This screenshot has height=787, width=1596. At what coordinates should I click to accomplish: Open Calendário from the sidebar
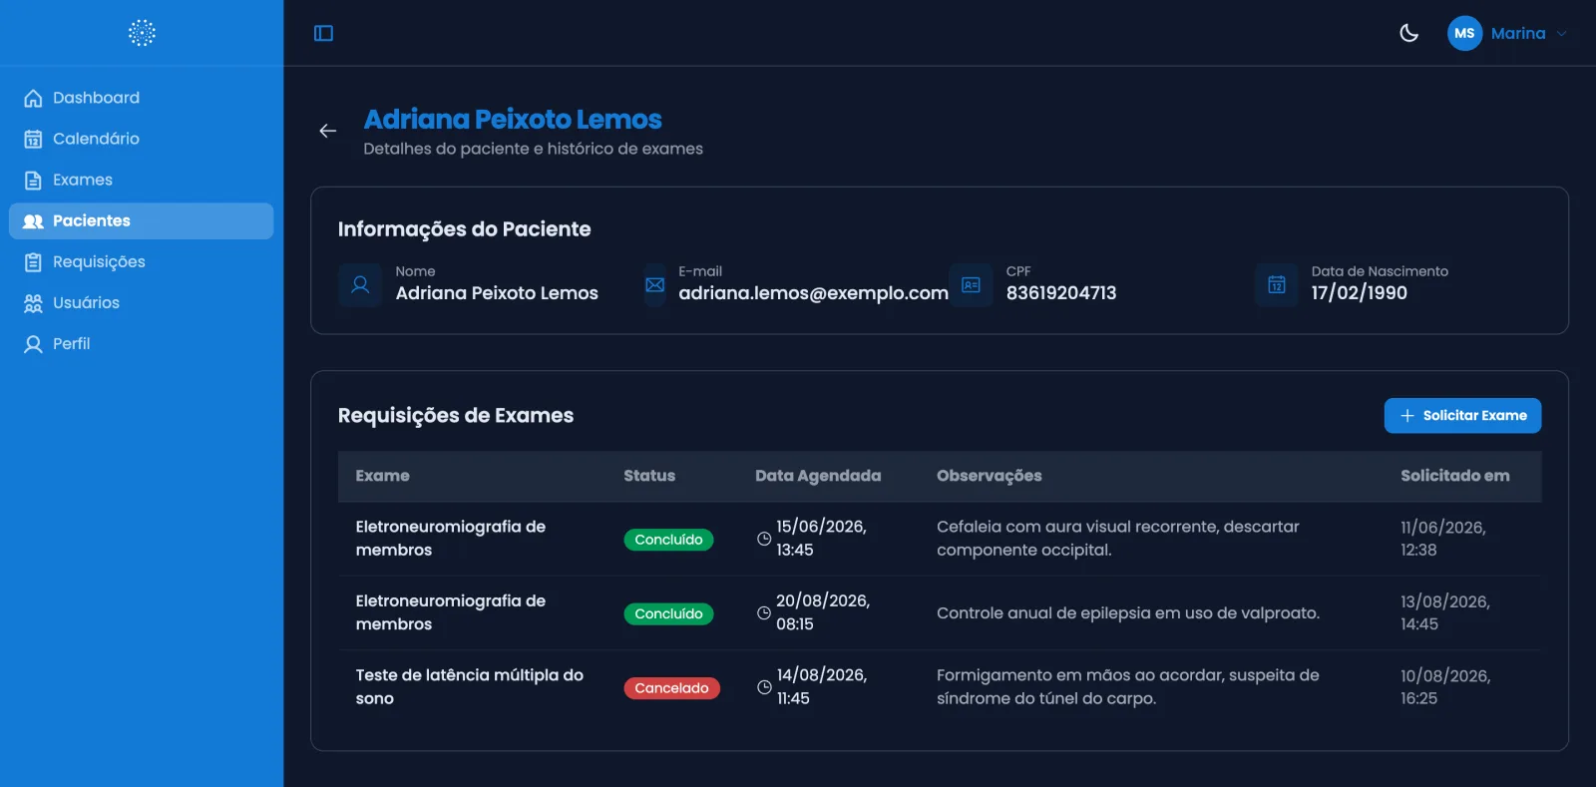click(142, 139)
